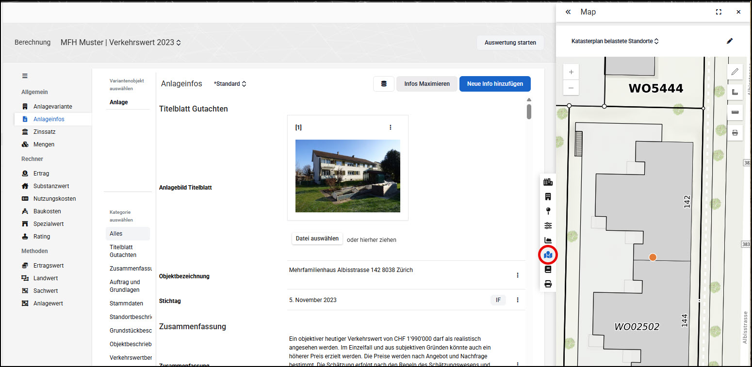This screenshot has width=752, height=367.
Task: Zoom in on the map with plus button
Action: coord(571,72)
